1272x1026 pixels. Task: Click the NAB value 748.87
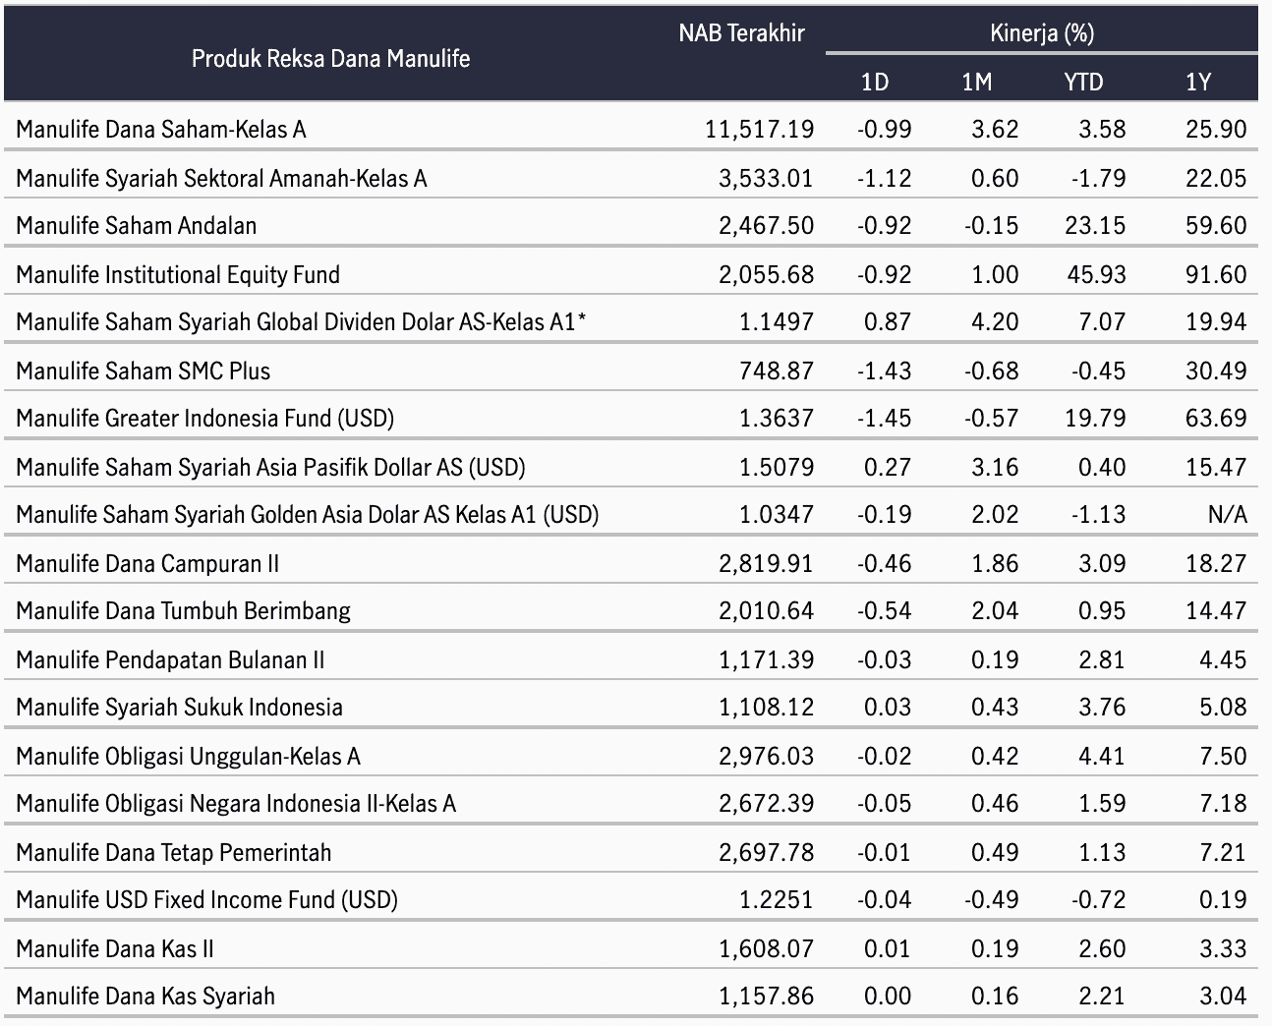click(777, 370)
